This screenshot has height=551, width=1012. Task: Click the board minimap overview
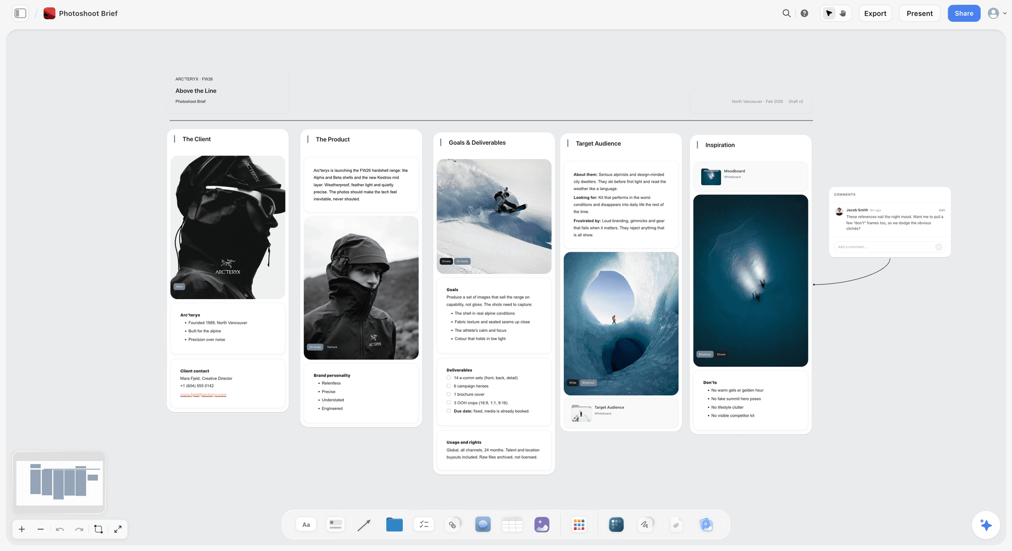click(x=59, y=483)
